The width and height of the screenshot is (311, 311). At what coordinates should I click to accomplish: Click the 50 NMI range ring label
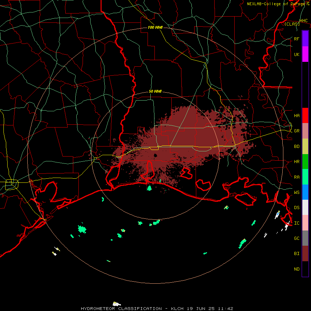[155, 91]
